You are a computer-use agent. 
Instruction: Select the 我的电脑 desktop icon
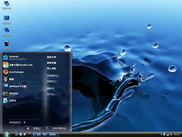click(6, 19)
